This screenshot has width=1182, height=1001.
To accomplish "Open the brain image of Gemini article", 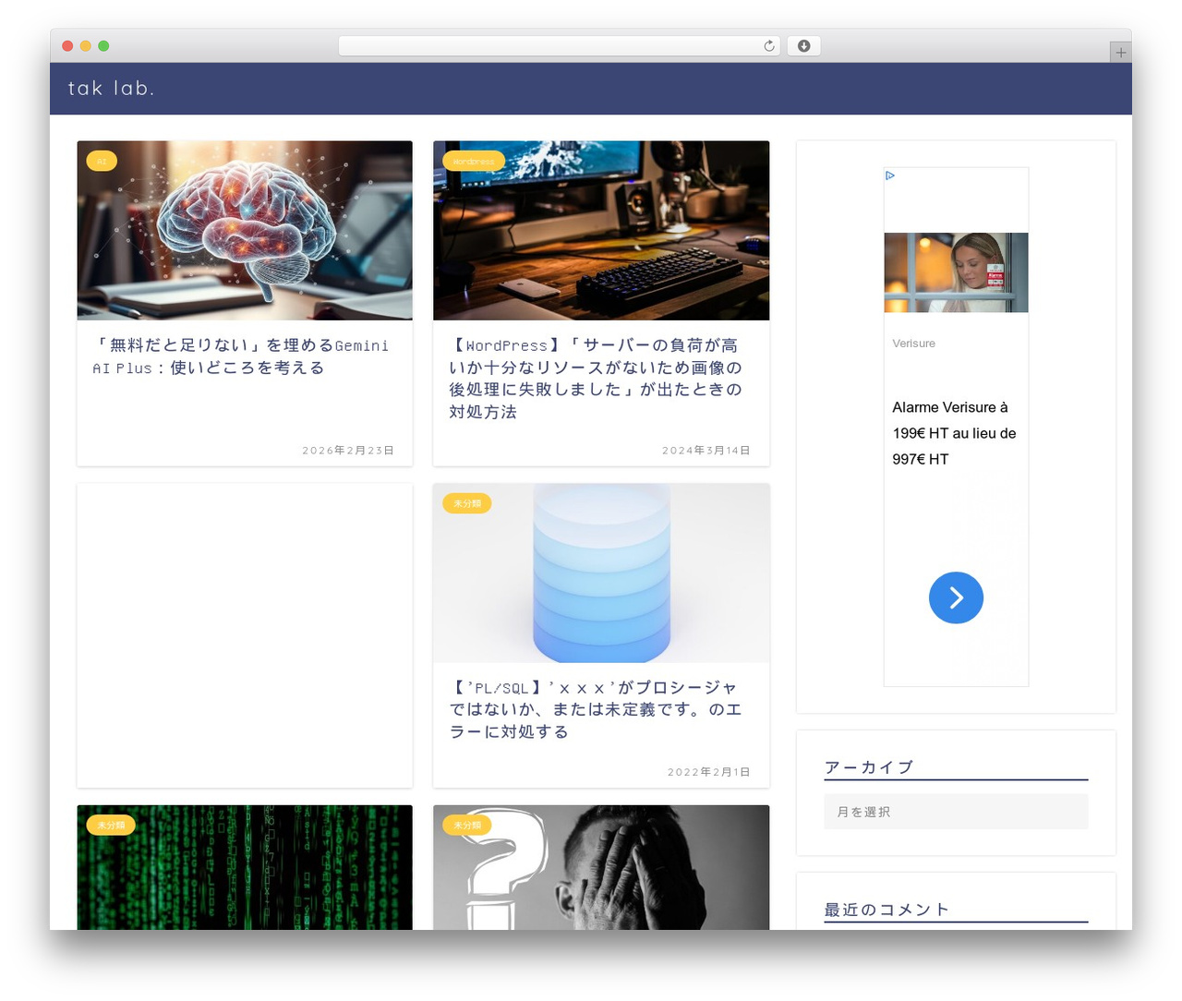I will pyautogui.click(x=245, y=230).
